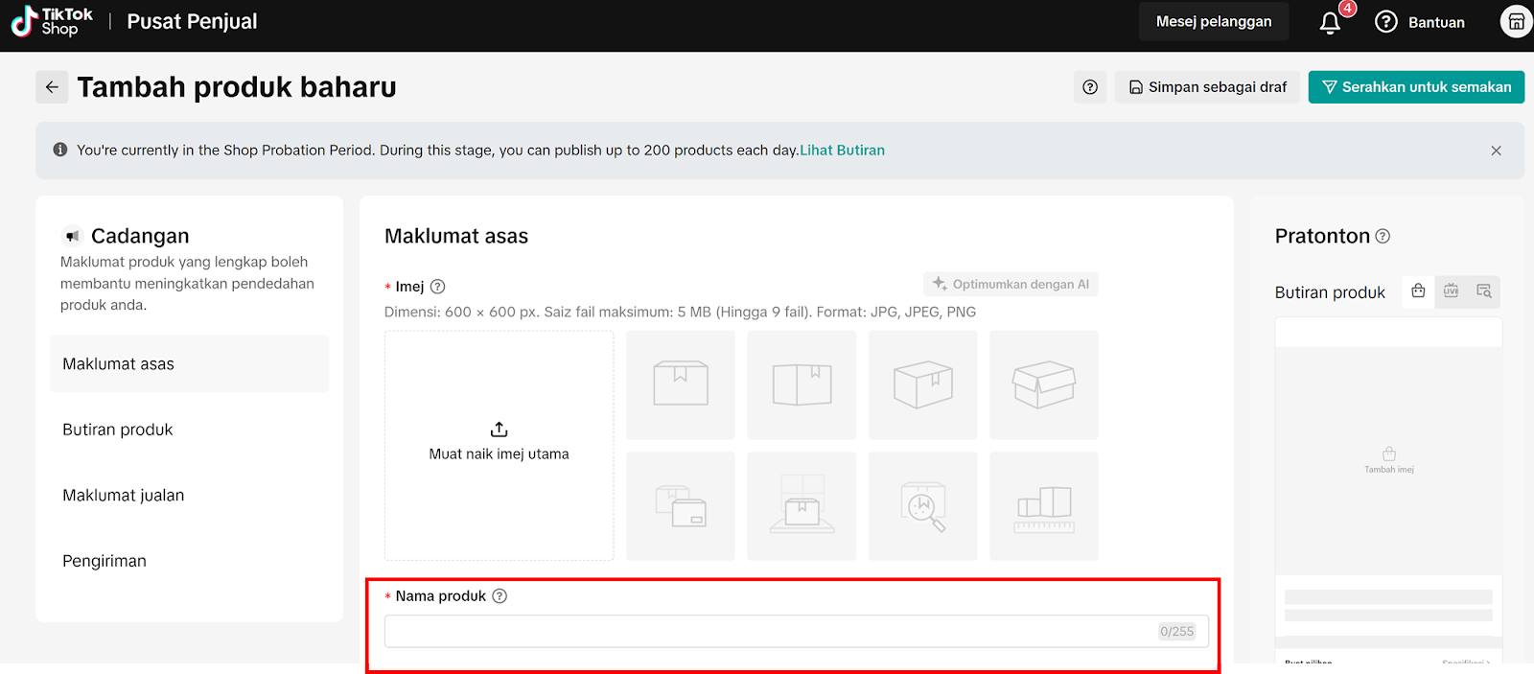Jump to Maklumat jualan section
Viewport: 1534px width, 674px height.
pos(124,496)
